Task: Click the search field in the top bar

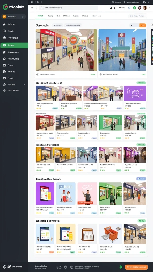Action: coord(69,8)
